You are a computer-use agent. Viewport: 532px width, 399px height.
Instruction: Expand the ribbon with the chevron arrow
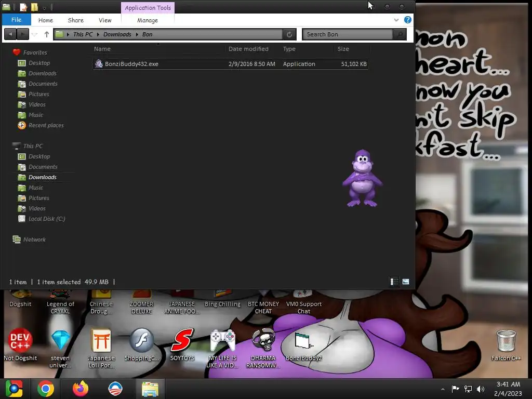pos(396,20)
